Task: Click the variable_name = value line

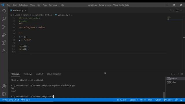Action: (32, 27)
